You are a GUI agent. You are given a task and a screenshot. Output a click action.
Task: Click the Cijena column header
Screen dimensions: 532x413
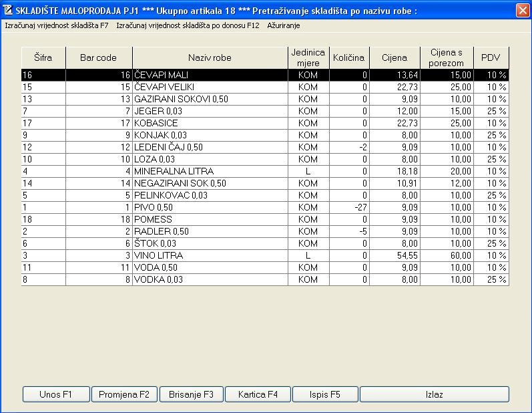pos(394,57)
